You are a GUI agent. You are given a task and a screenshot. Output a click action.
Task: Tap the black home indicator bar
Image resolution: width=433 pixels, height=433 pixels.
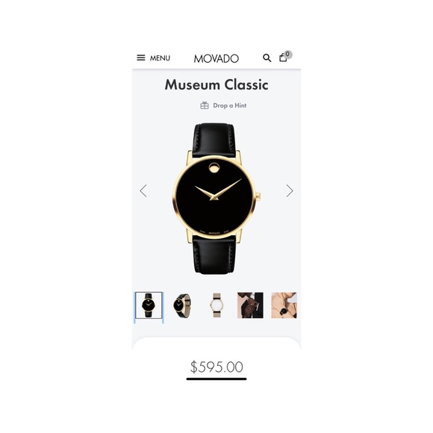tap(216, 379)
